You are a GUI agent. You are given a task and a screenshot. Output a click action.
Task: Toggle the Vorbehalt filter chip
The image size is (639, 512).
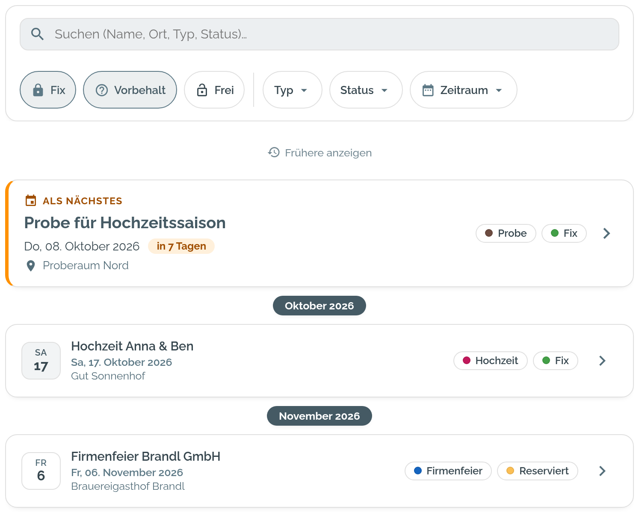130,90
